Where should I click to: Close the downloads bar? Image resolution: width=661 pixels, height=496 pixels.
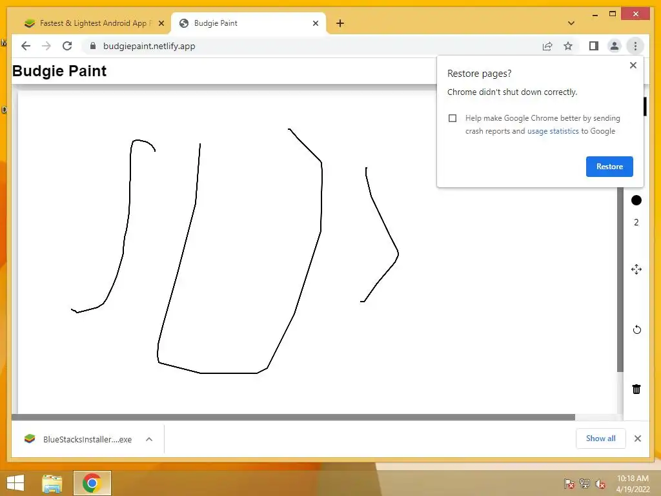coord(637,439)
